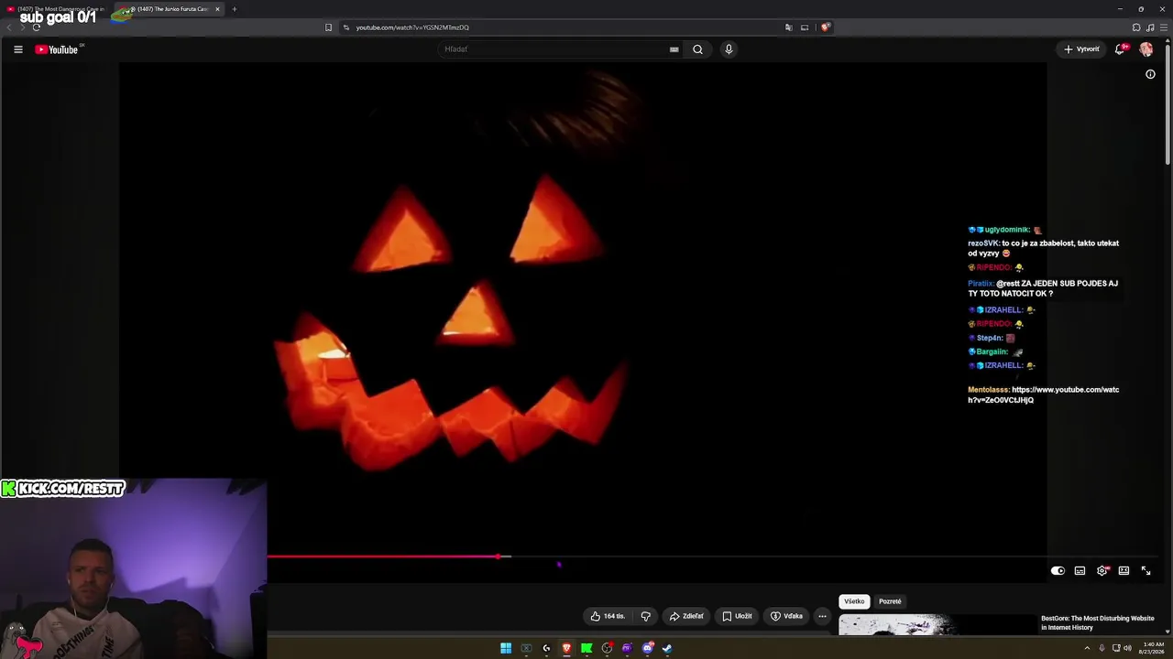
Task: Open more actions (three dots) under the video
Action: pyautogui.click(x=822, y=616)
